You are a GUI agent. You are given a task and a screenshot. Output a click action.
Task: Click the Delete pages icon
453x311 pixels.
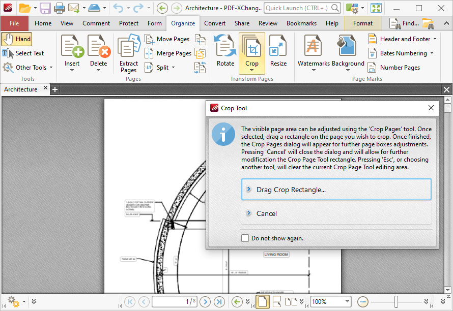tap(99, 46)
